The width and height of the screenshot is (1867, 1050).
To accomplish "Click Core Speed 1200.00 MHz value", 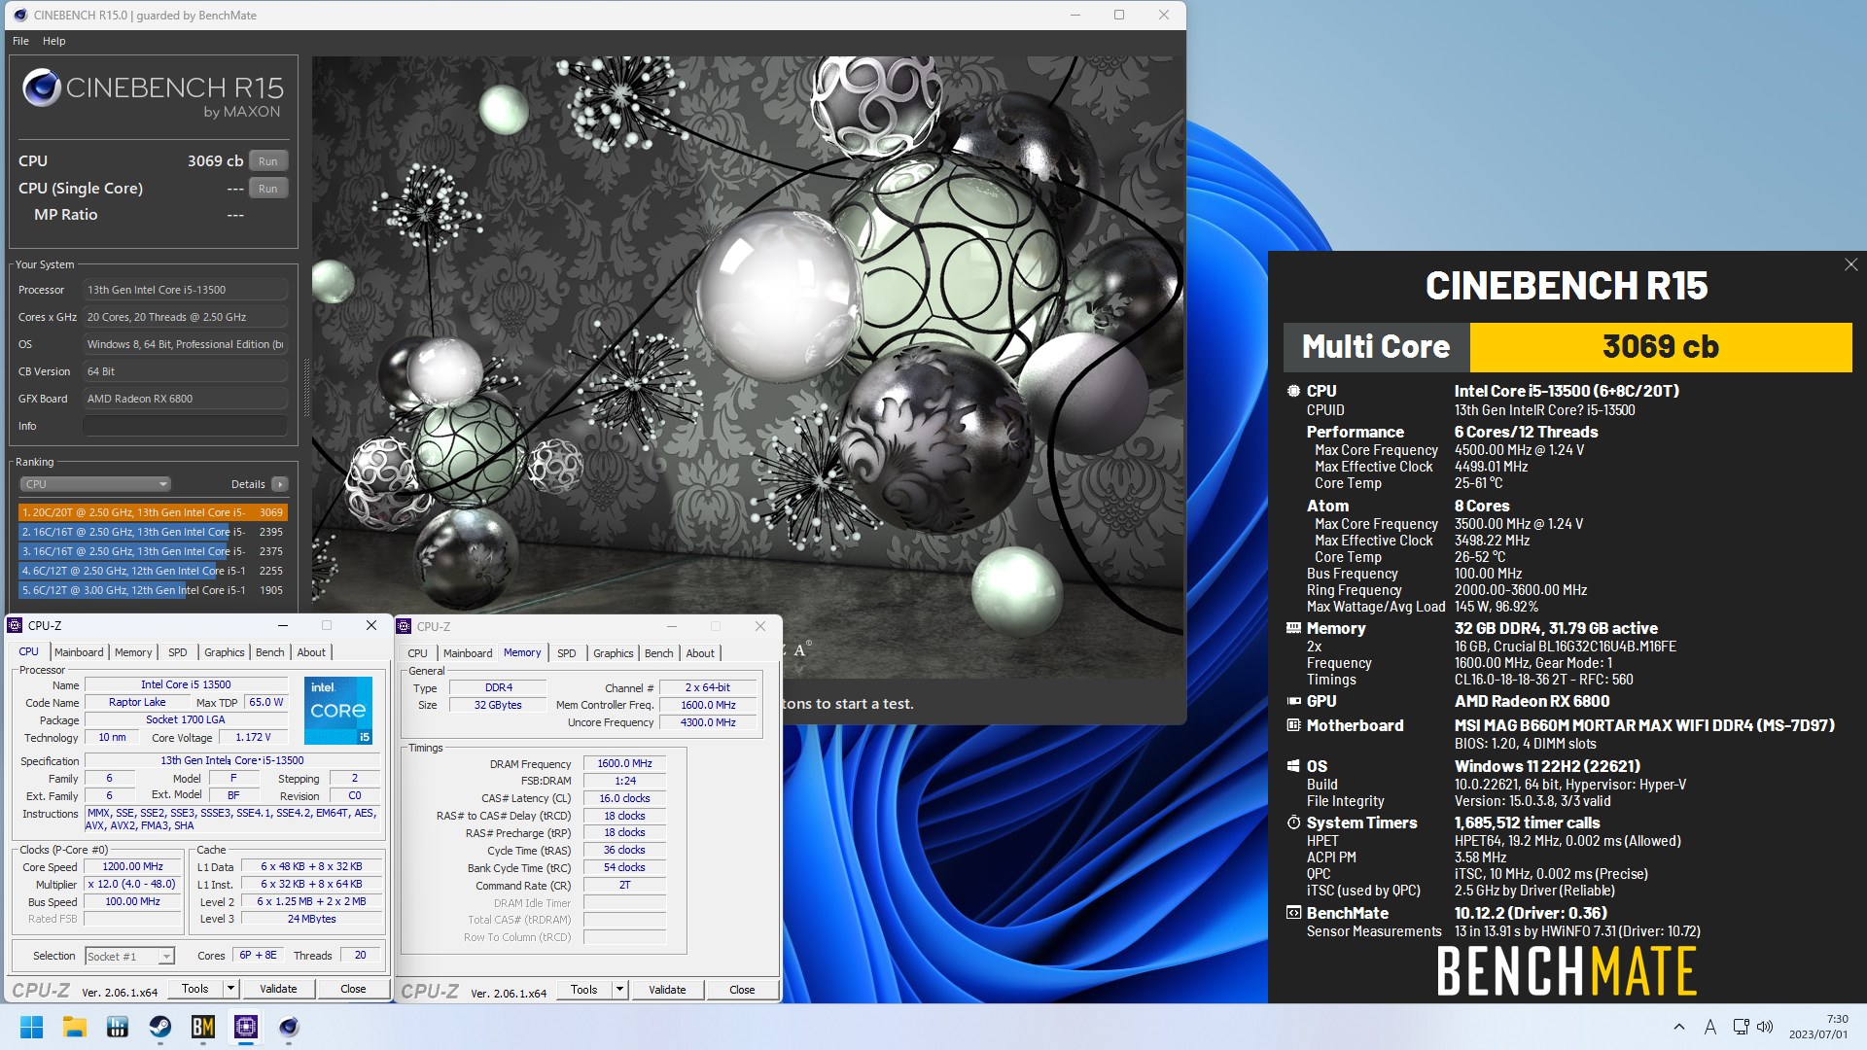I will tap(133, 866).
